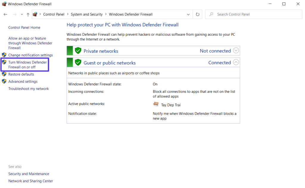Expand the Private networks section
305x188 pixels.
click(x=236, y=50)
